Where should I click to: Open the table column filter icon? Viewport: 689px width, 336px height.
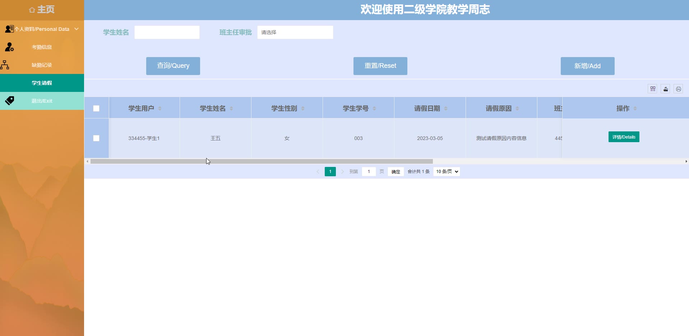click(653, 89)
